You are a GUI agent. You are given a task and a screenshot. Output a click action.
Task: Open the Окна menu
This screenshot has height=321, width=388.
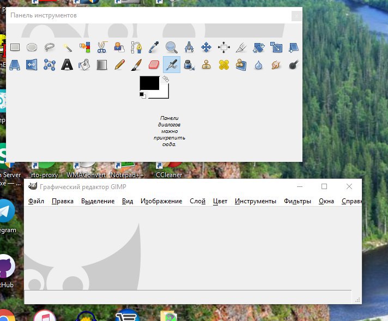click(x=326, y=201)
